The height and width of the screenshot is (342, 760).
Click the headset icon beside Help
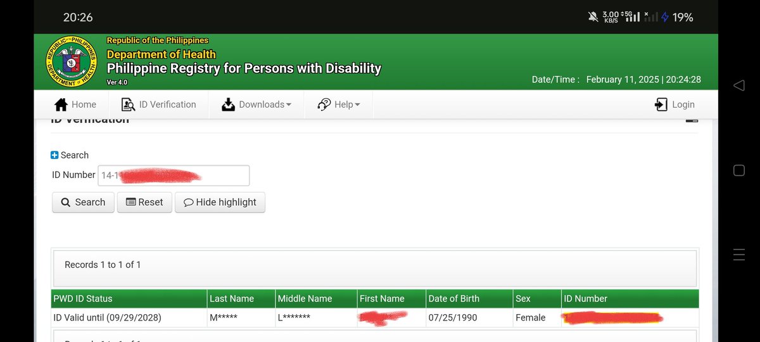324,104
